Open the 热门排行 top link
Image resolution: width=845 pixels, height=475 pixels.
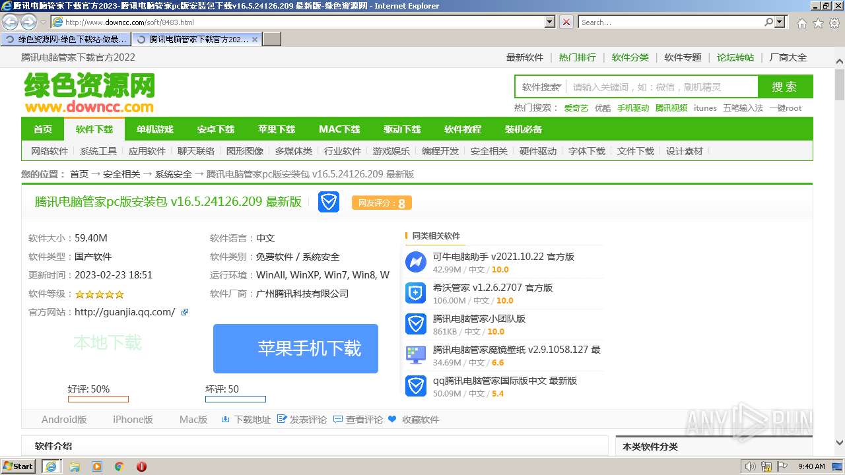[577, 57]
